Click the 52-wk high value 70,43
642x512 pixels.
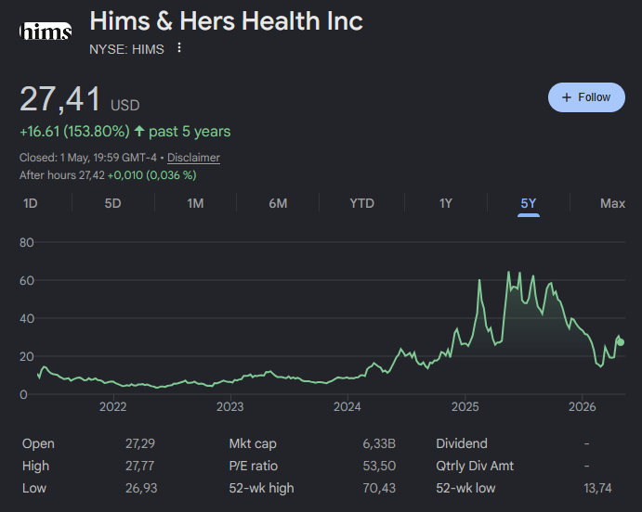click(379, 488)
